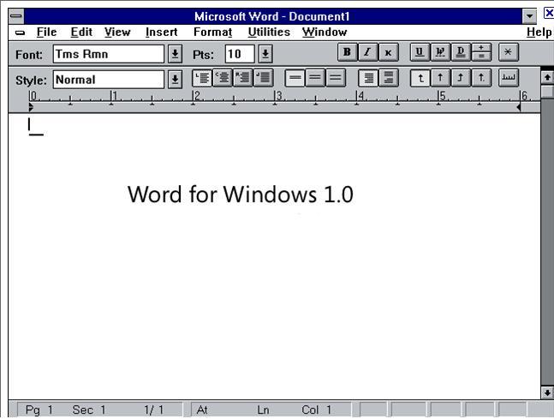
Task: Click the 'Microsoft Word - Document1' title bar
Action: [x=272, y=16]
